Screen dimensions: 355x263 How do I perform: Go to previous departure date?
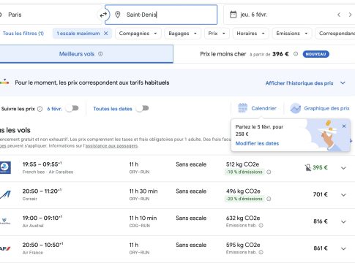339,15
